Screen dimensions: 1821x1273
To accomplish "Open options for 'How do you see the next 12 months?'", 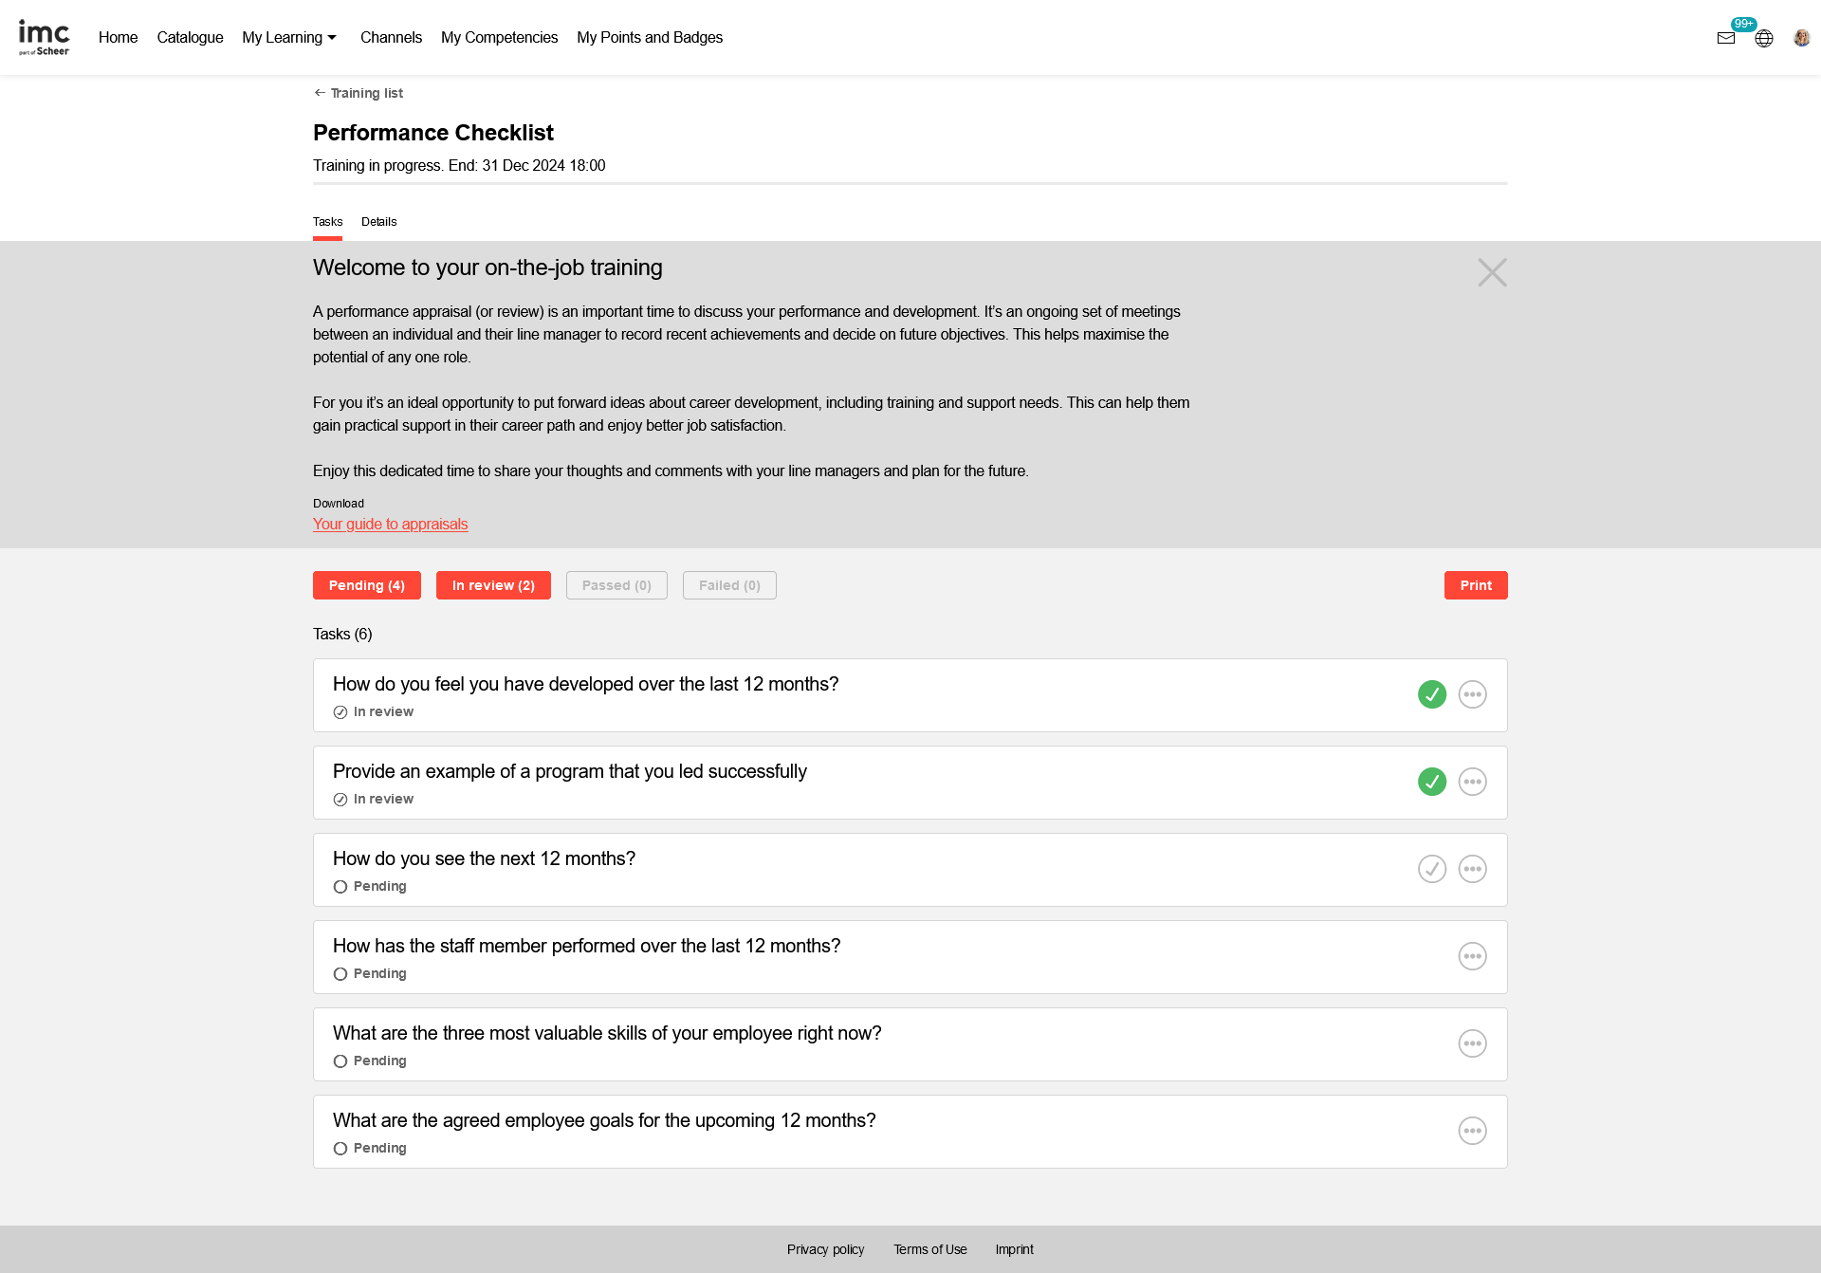I will (x=1472, y=869).
